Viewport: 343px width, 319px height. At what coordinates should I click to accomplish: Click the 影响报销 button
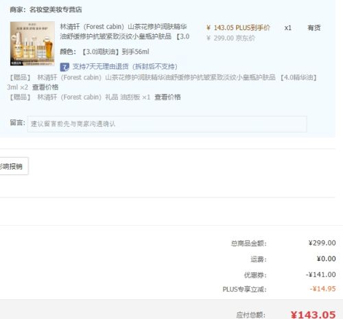tap(13, 166)
